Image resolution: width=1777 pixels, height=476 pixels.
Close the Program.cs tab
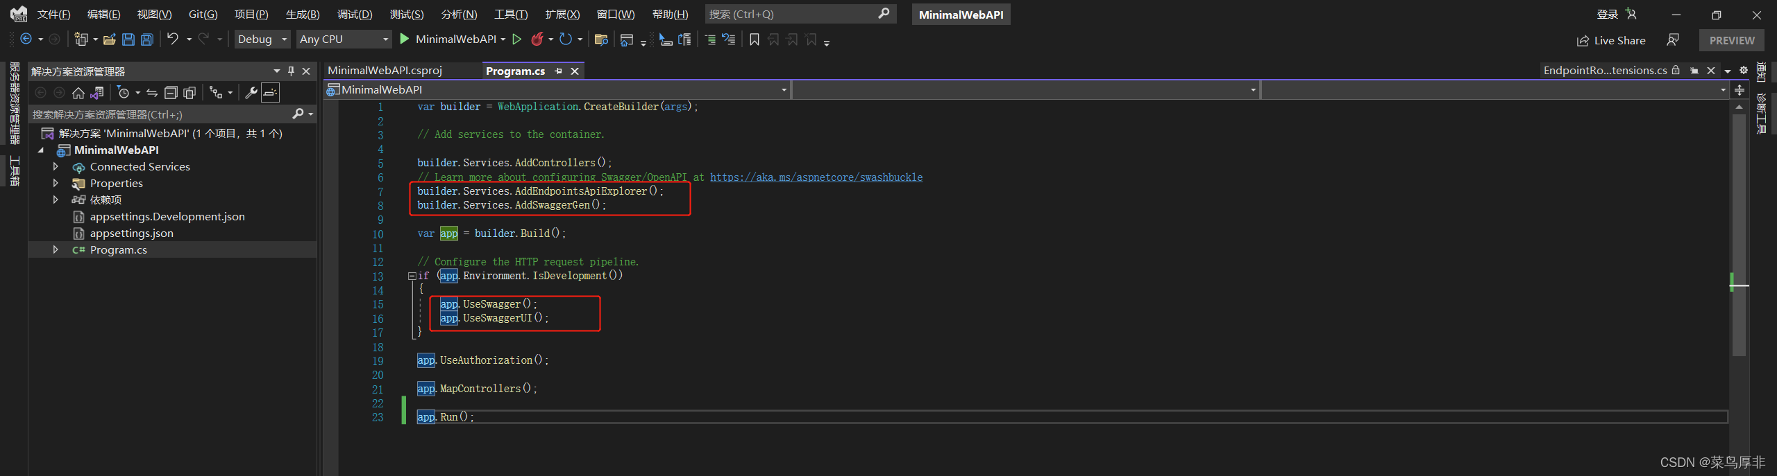(x=575, y=71)
